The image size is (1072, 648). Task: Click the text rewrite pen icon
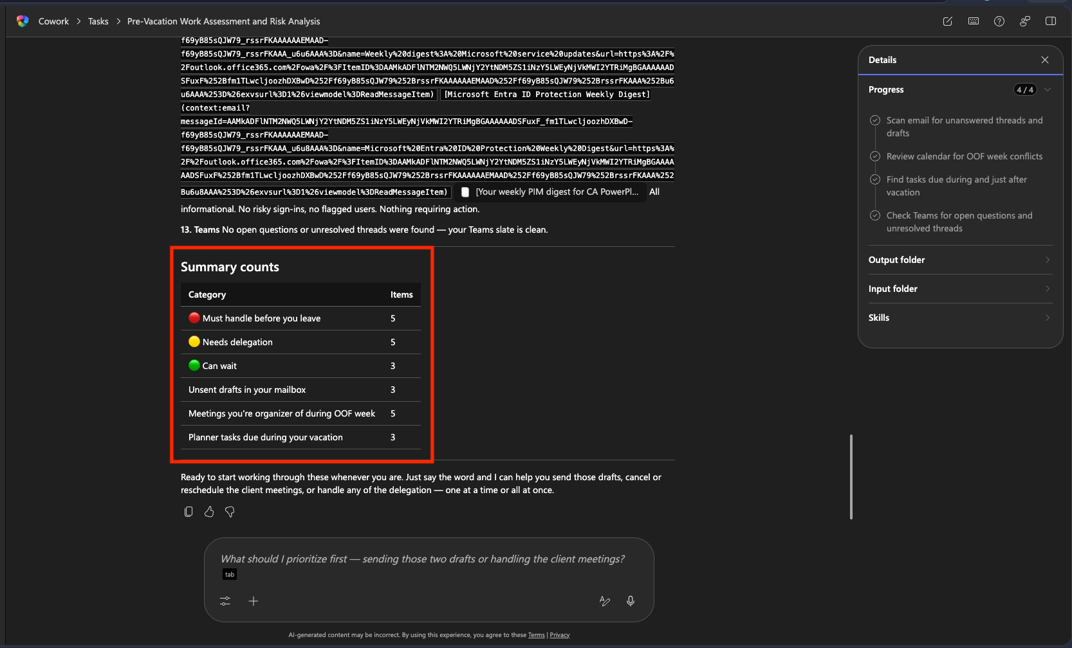pos(604,601)
